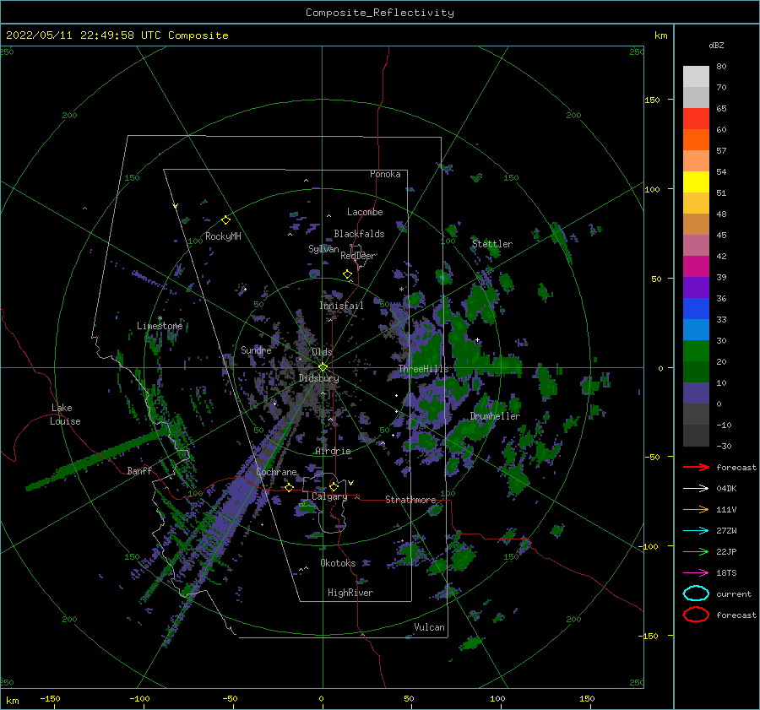The image size is (760, 710).
Task: Click the red forecast ellipse icon
Action: tap(696, 615)
